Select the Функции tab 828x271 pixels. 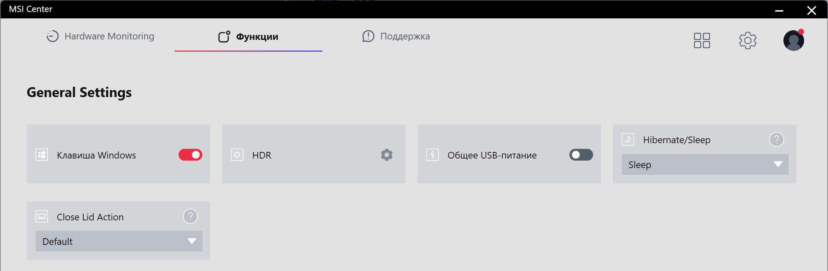tap(248, 37)
